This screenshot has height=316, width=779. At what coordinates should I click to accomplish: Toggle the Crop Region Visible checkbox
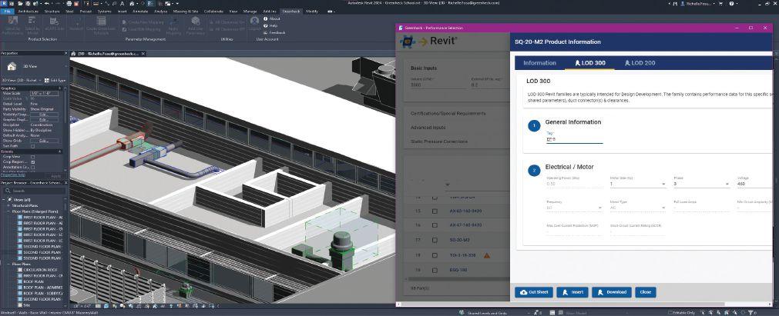click(x=33, y=161)
